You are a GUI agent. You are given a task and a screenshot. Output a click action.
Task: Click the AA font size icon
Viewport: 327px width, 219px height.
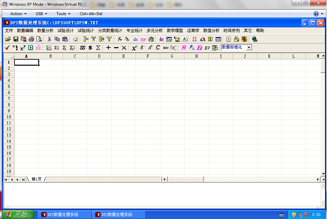click(202, 39)
